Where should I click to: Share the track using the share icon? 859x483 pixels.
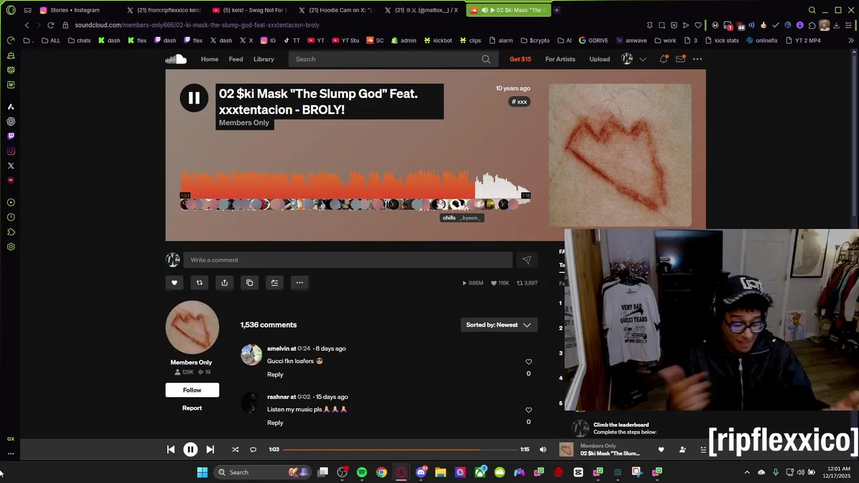click(224, 282)
